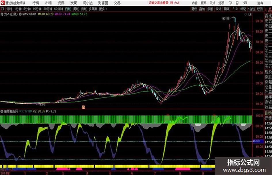272x175 pixels.
Task: Add stock via +自选 button
Action: (252, 9)
